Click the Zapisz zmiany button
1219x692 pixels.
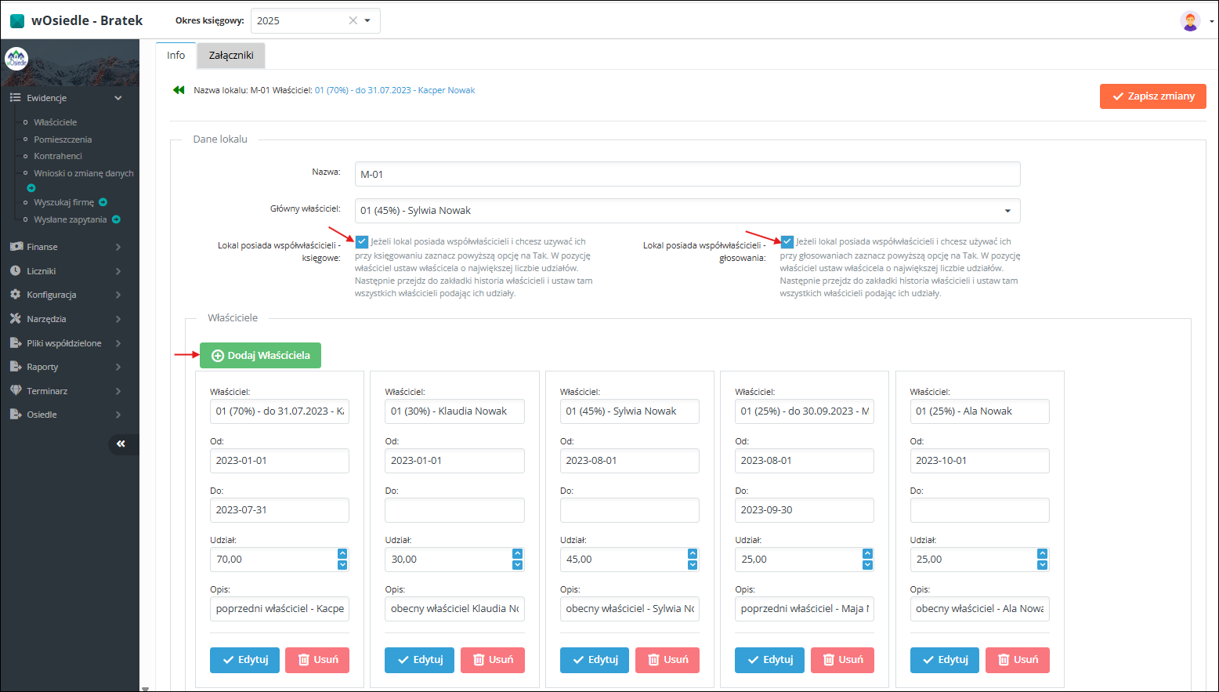1152,96
